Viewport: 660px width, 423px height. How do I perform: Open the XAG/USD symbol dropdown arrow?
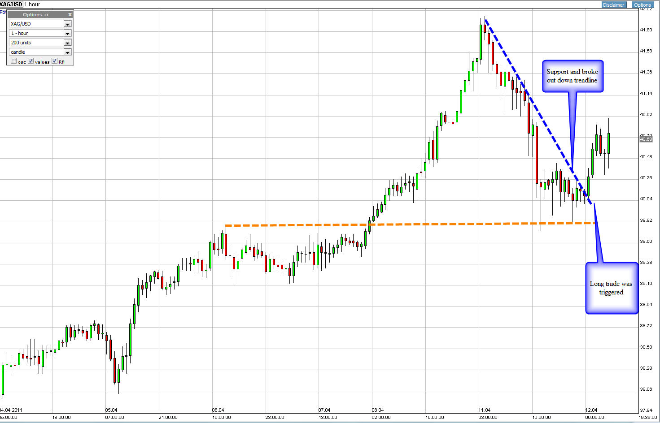pyautogui.click(x=67, y=24)
